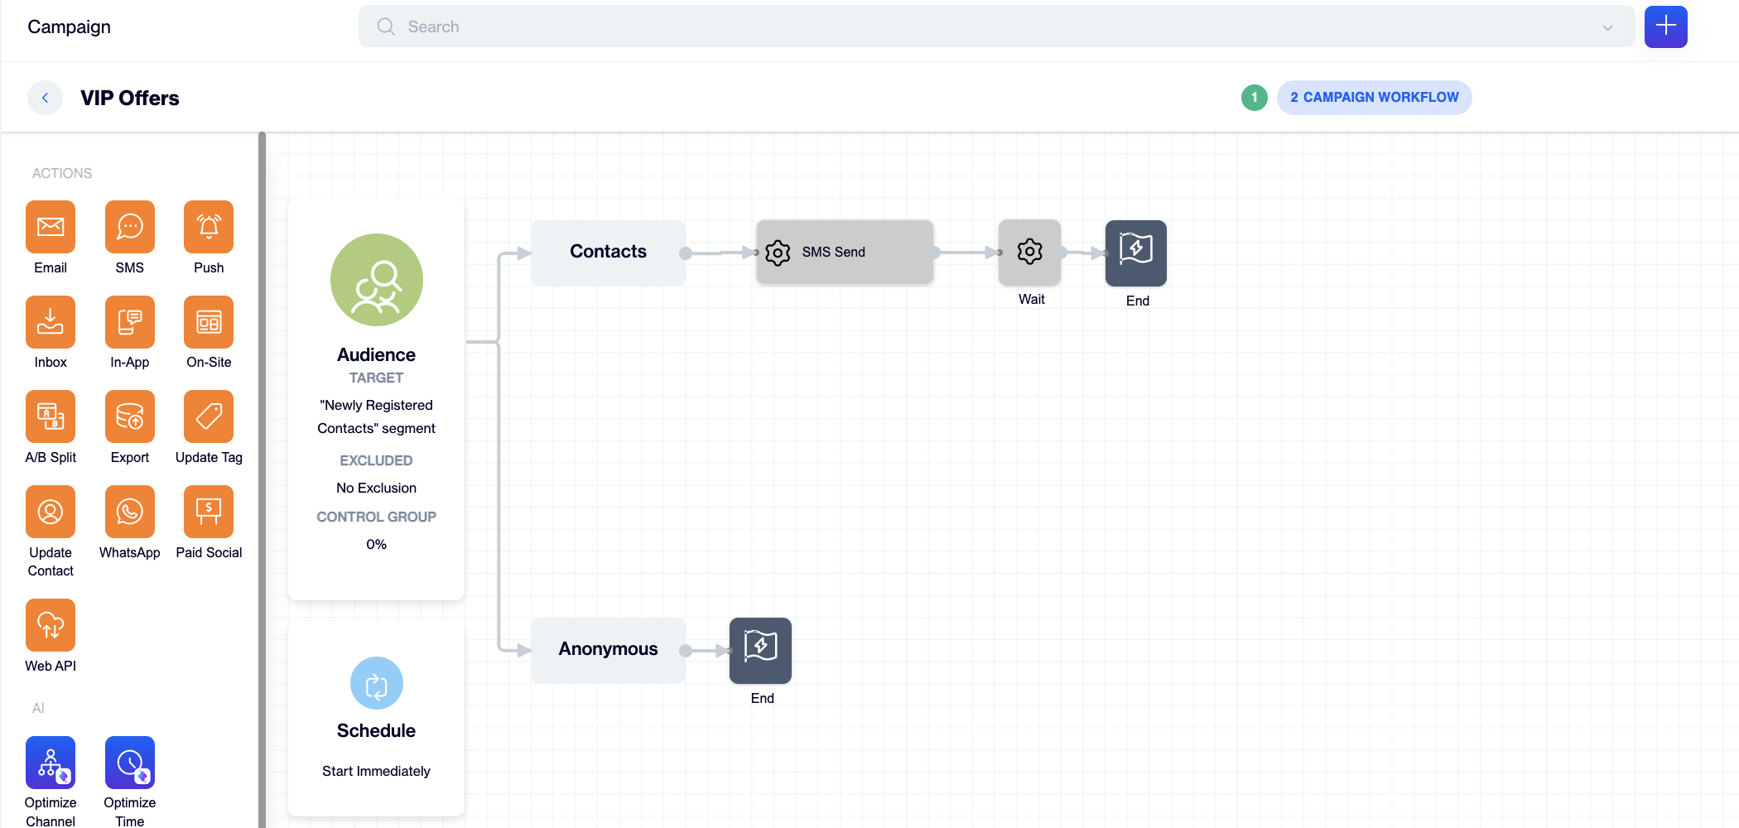Image resolution: width=1739 pixels, height=828 pixels.
Task: Click the Wait label under gear node
Action: pos(1032,299)
